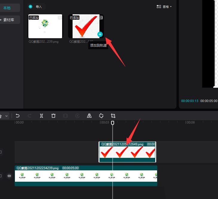Mute the main track with speaker icon
This screenshot has width=218, height=199.
click(x=9, y=176)
